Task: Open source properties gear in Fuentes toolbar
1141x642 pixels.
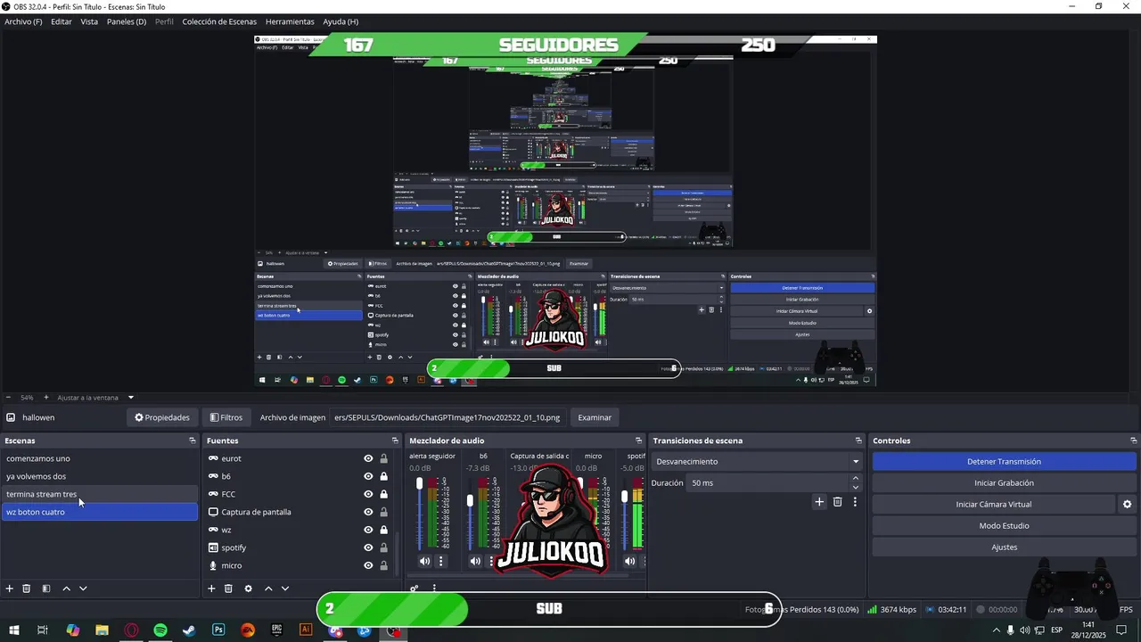Action: pyautogui.click(x=249, y=588)
